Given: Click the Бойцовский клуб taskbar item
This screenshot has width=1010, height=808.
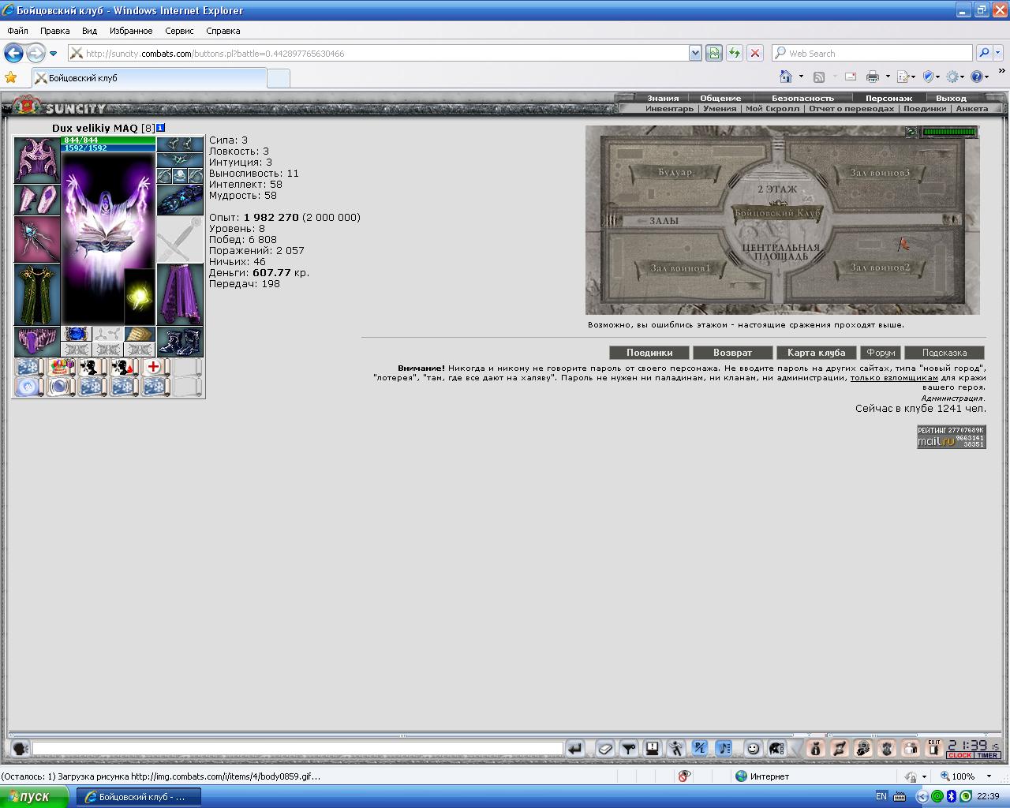Looking at the screenshot, I should (139, 797).
